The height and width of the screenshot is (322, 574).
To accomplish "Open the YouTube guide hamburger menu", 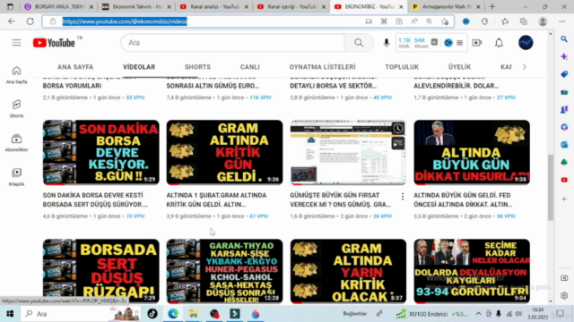I will click(16, 43).
